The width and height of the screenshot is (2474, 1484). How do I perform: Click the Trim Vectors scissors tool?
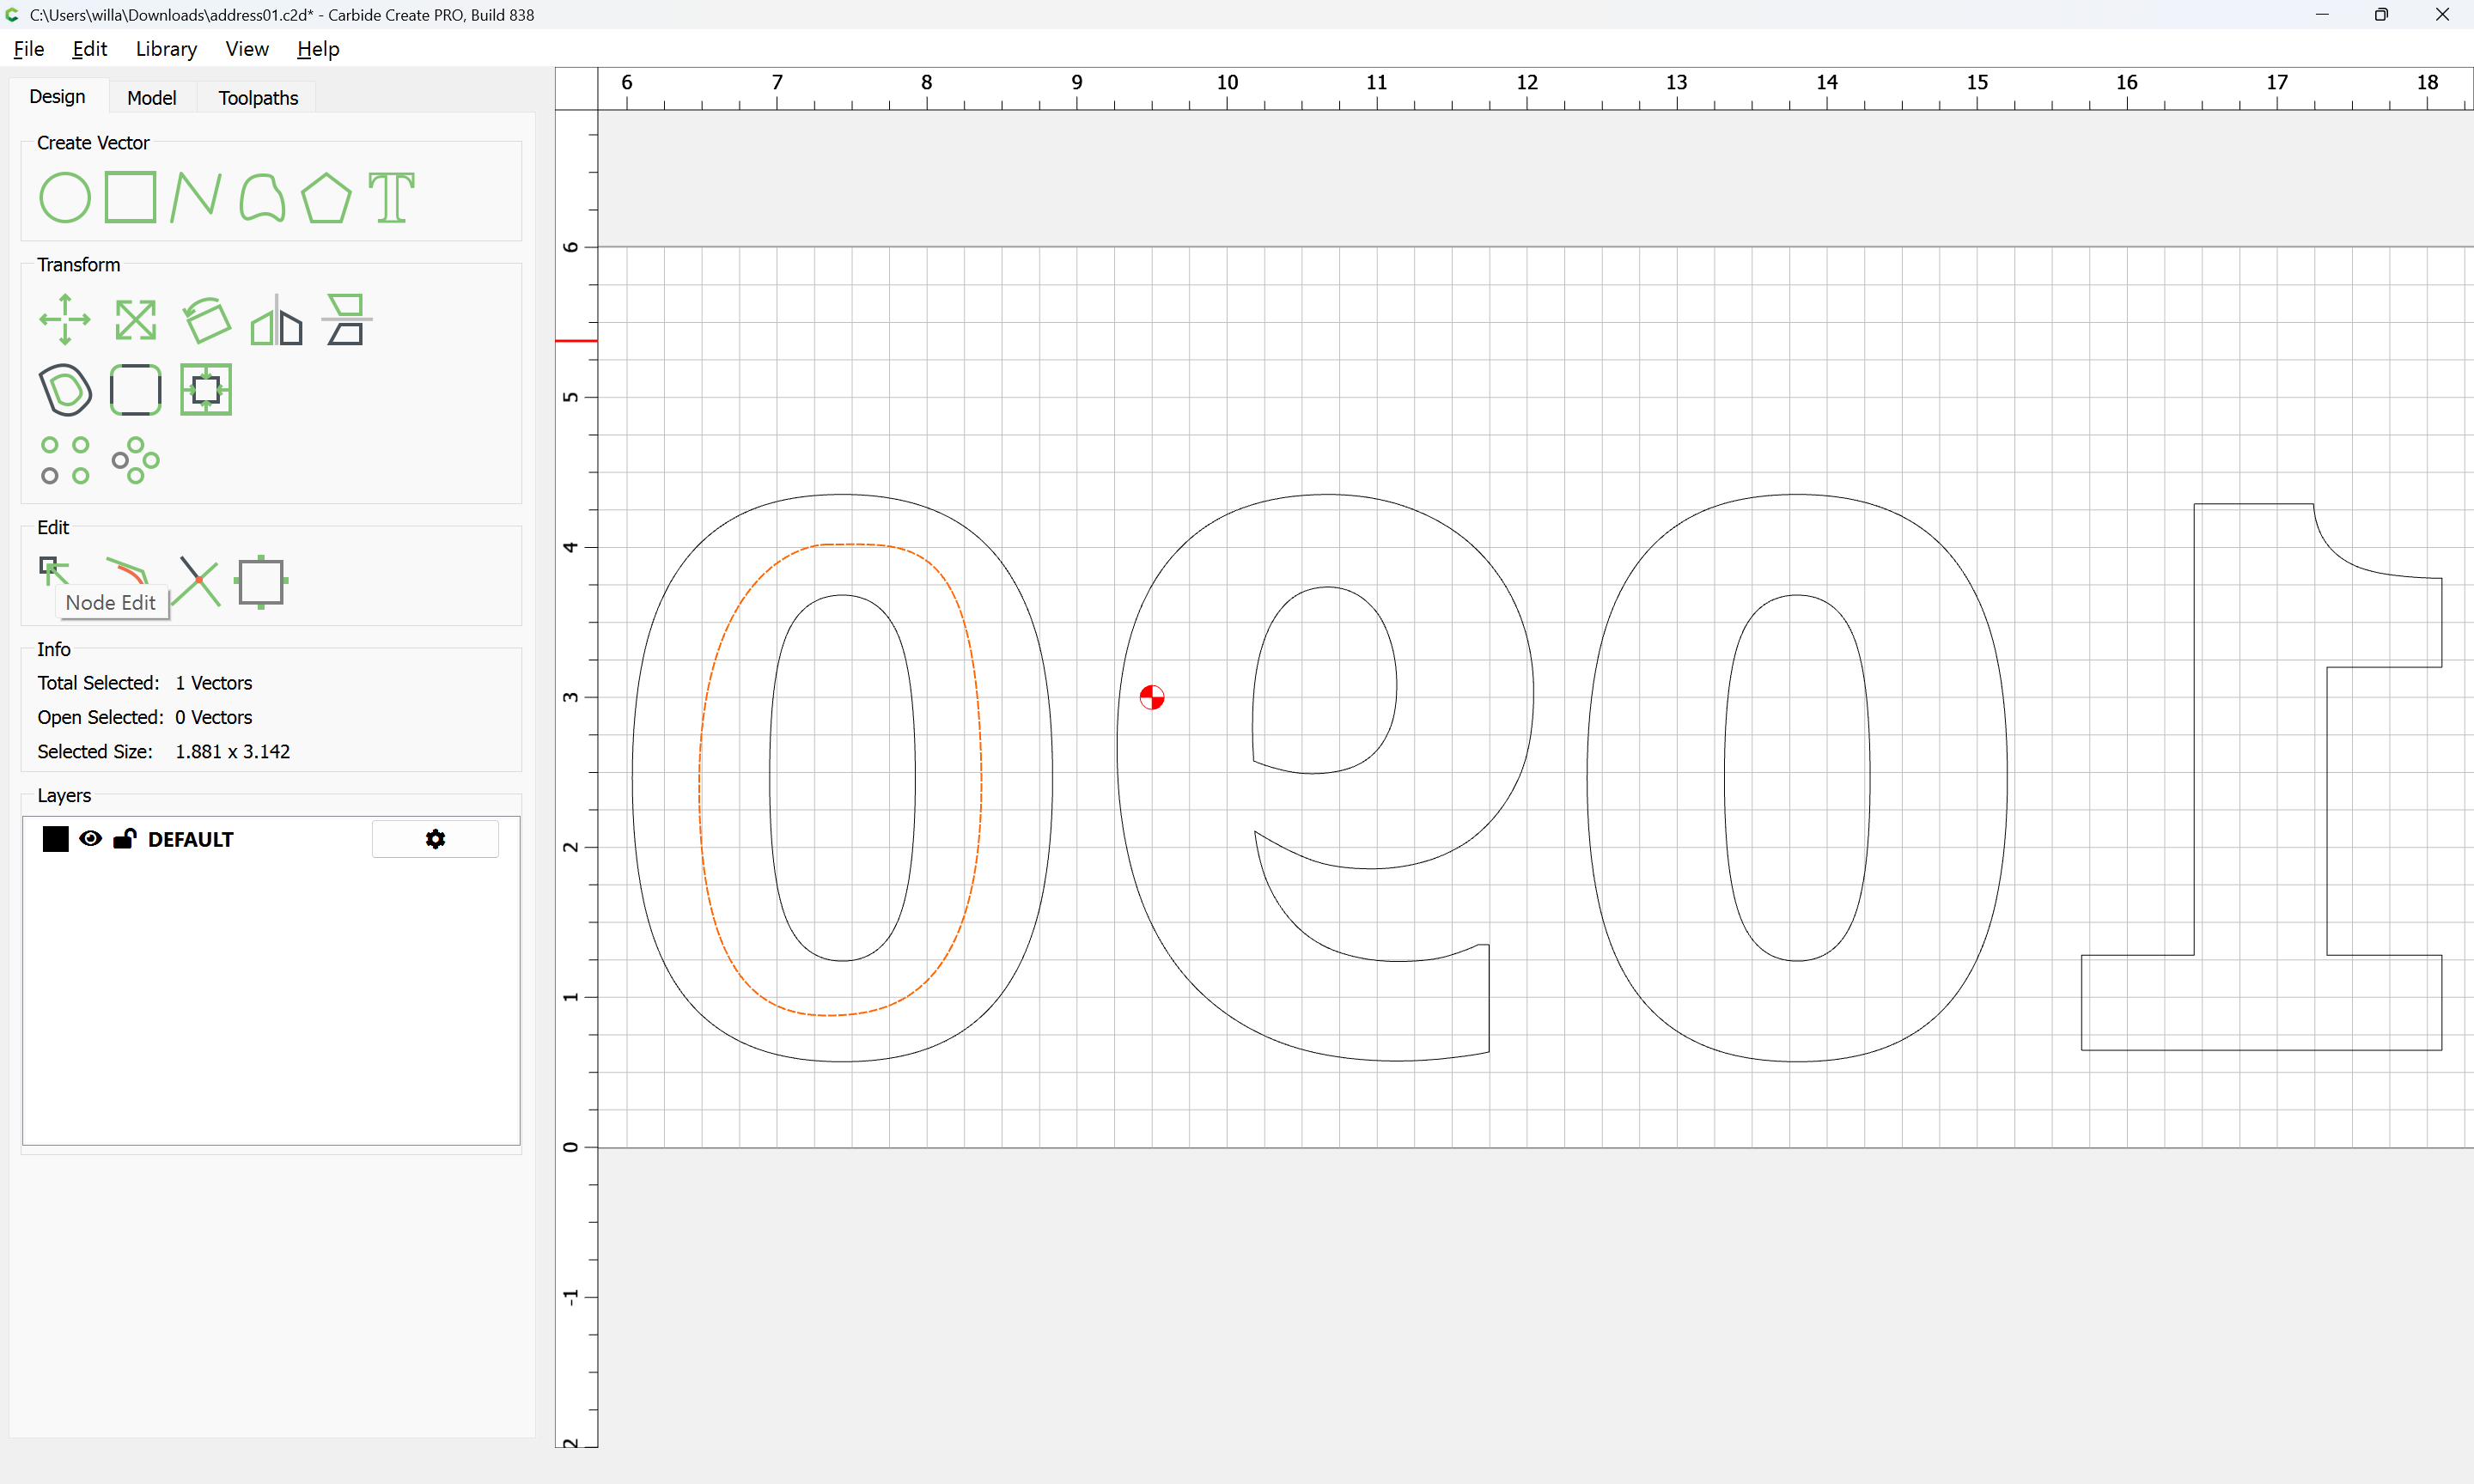pos(198,582)
